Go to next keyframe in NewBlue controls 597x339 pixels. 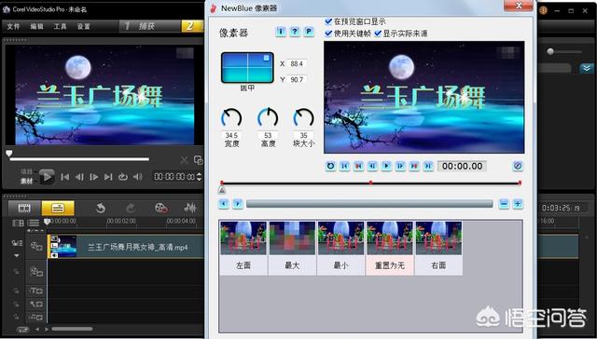(414, 166)
